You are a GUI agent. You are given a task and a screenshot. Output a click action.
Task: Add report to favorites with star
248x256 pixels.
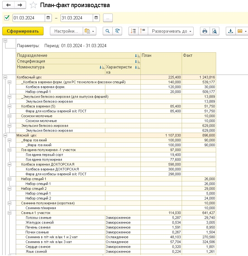click(33, 5)
